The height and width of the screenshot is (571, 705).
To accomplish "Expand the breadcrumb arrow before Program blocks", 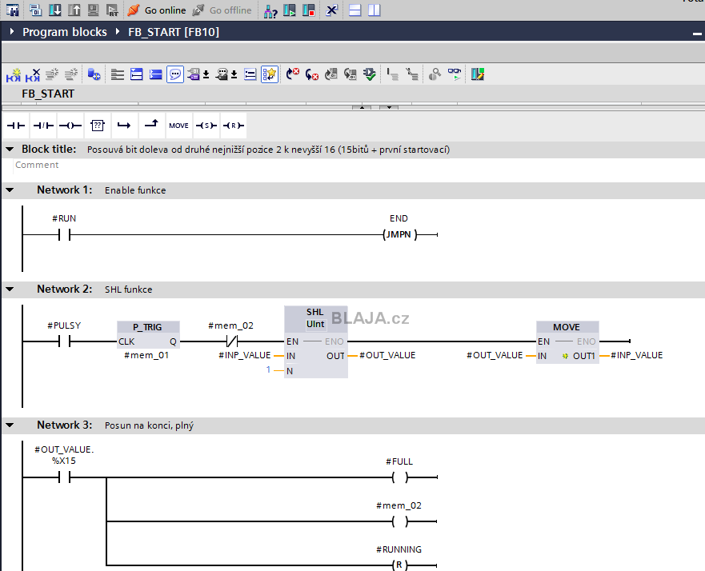I will click(x=12, y=31).
